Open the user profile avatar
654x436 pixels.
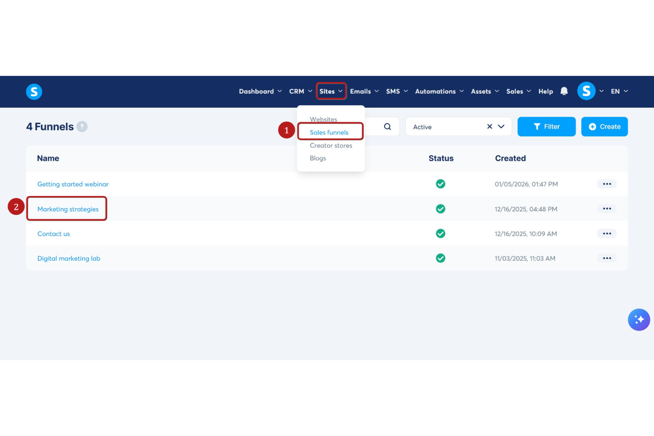[x=586, y=91]
